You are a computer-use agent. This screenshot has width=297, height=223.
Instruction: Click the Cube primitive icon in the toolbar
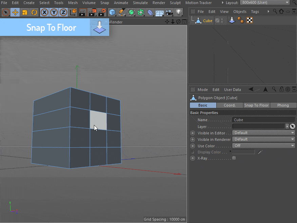[112, 13]
